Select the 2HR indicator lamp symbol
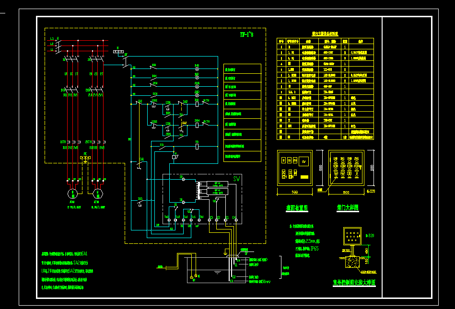This screenshot has height=309, width=455. 197,95
